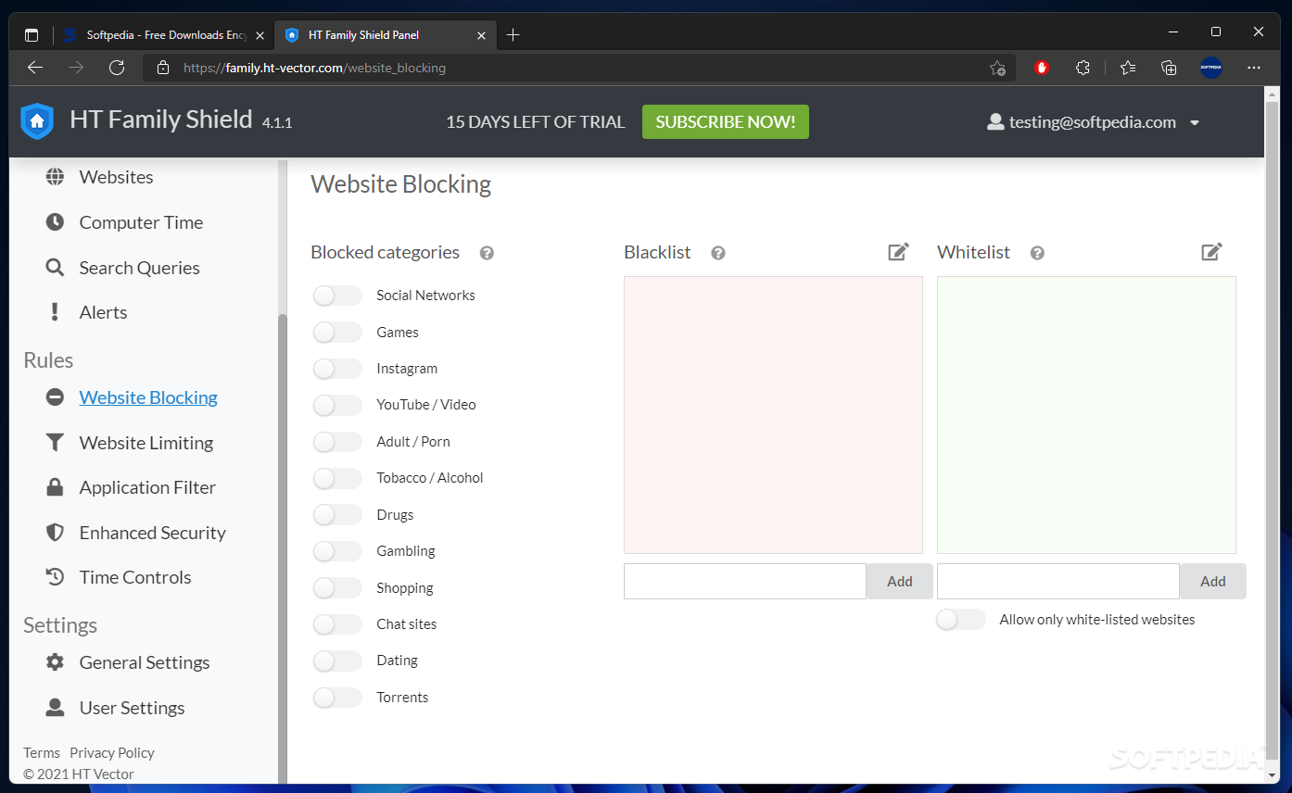Enable Instagram blocking switch
This screenshot has height=793, width=1292.
tap(337, 369)
